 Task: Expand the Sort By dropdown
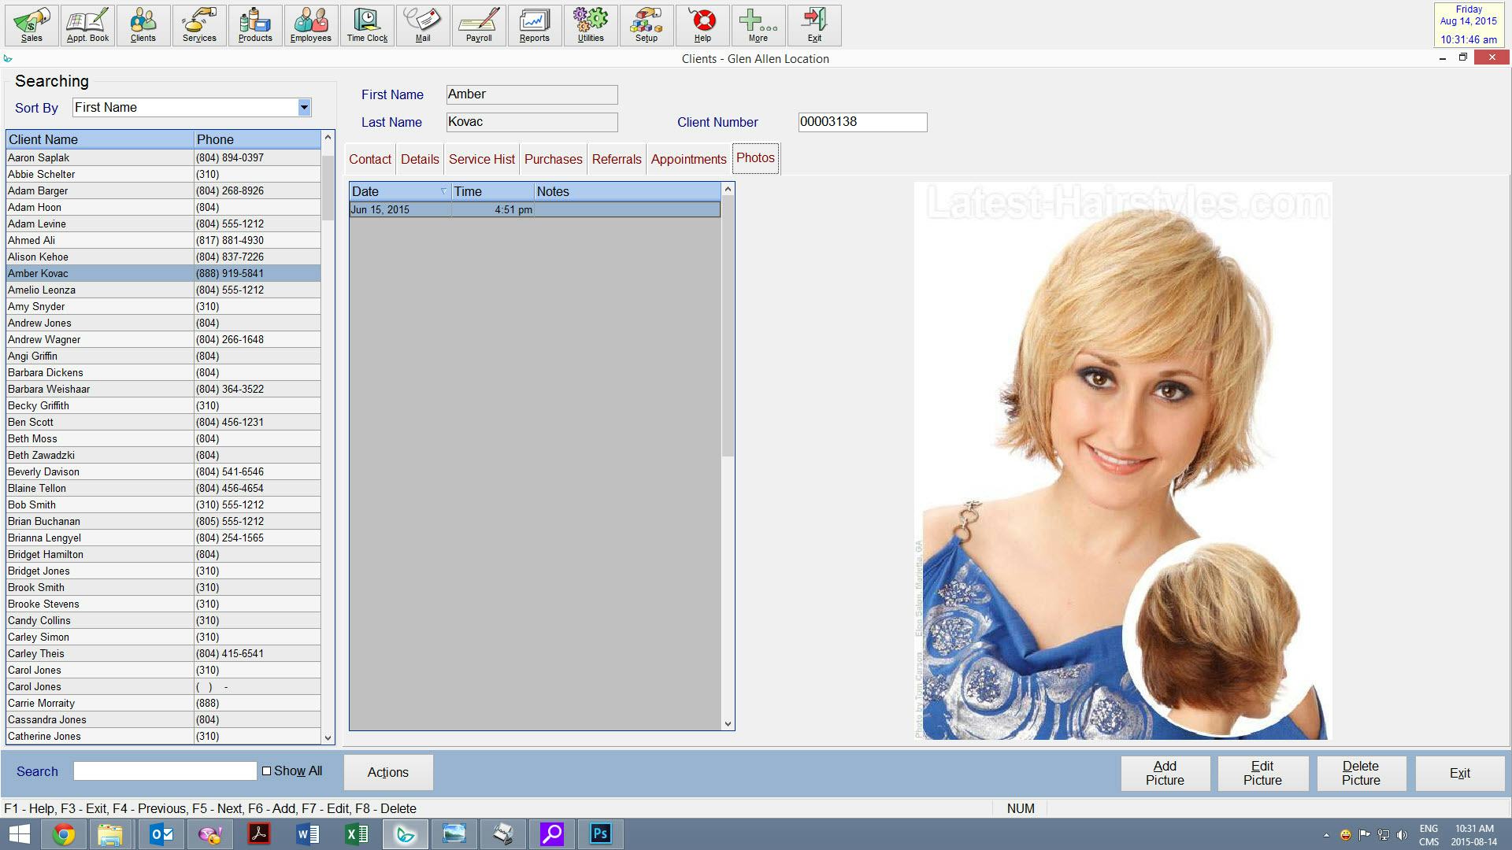(x=303, y=107)
